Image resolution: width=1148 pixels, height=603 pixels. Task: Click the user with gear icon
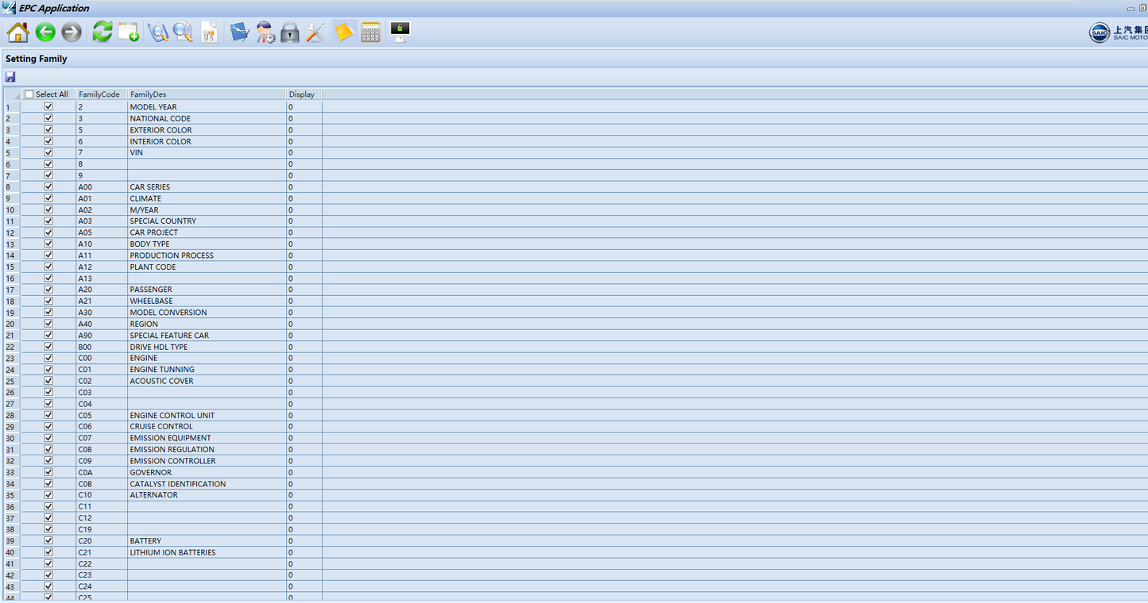(x=265, y=33)
